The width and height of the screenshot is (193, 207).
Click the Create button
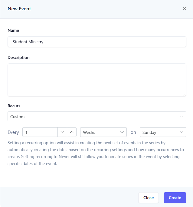pyautogui.click(x=175, y=198)
